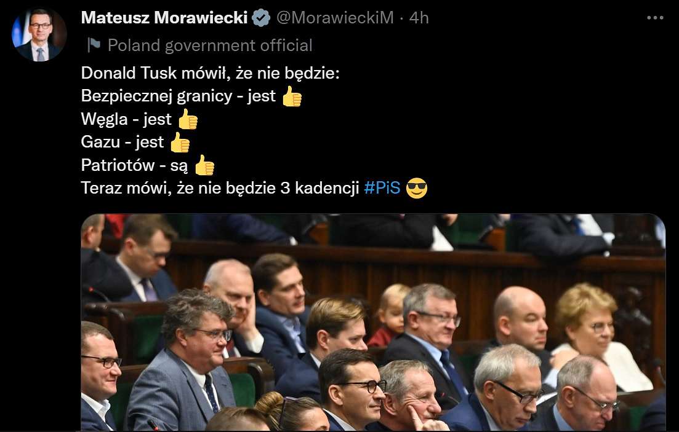This screenshot has height=432, width=679.
Task: Open the @MorawieckiM handle link
Action: (x=335, y=18)
